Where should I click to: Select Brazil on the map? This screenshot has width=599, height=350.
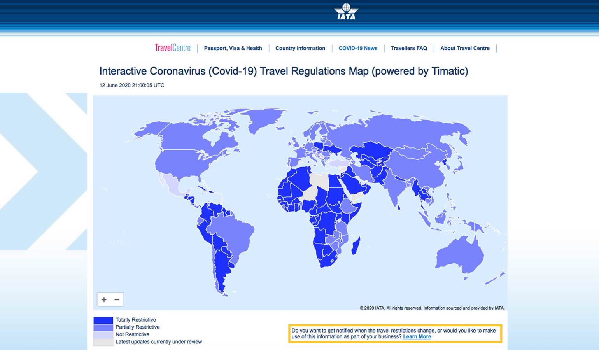[233, 233]
